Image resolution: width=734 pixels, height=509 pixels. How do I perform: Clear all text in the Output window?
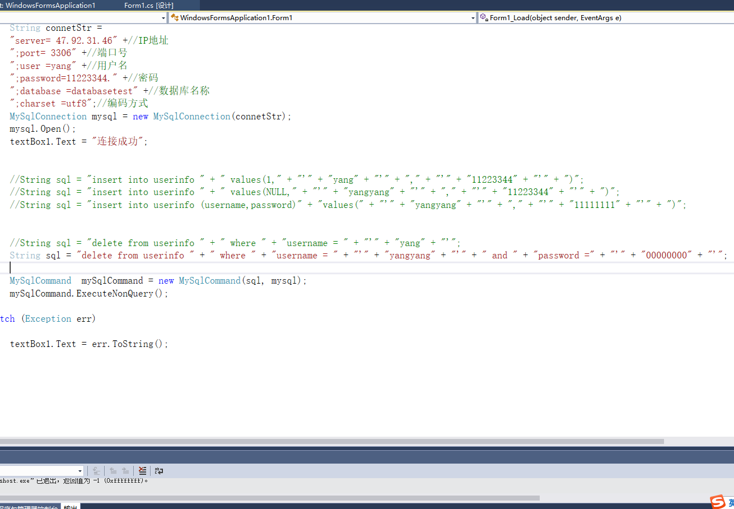[142, 471]
